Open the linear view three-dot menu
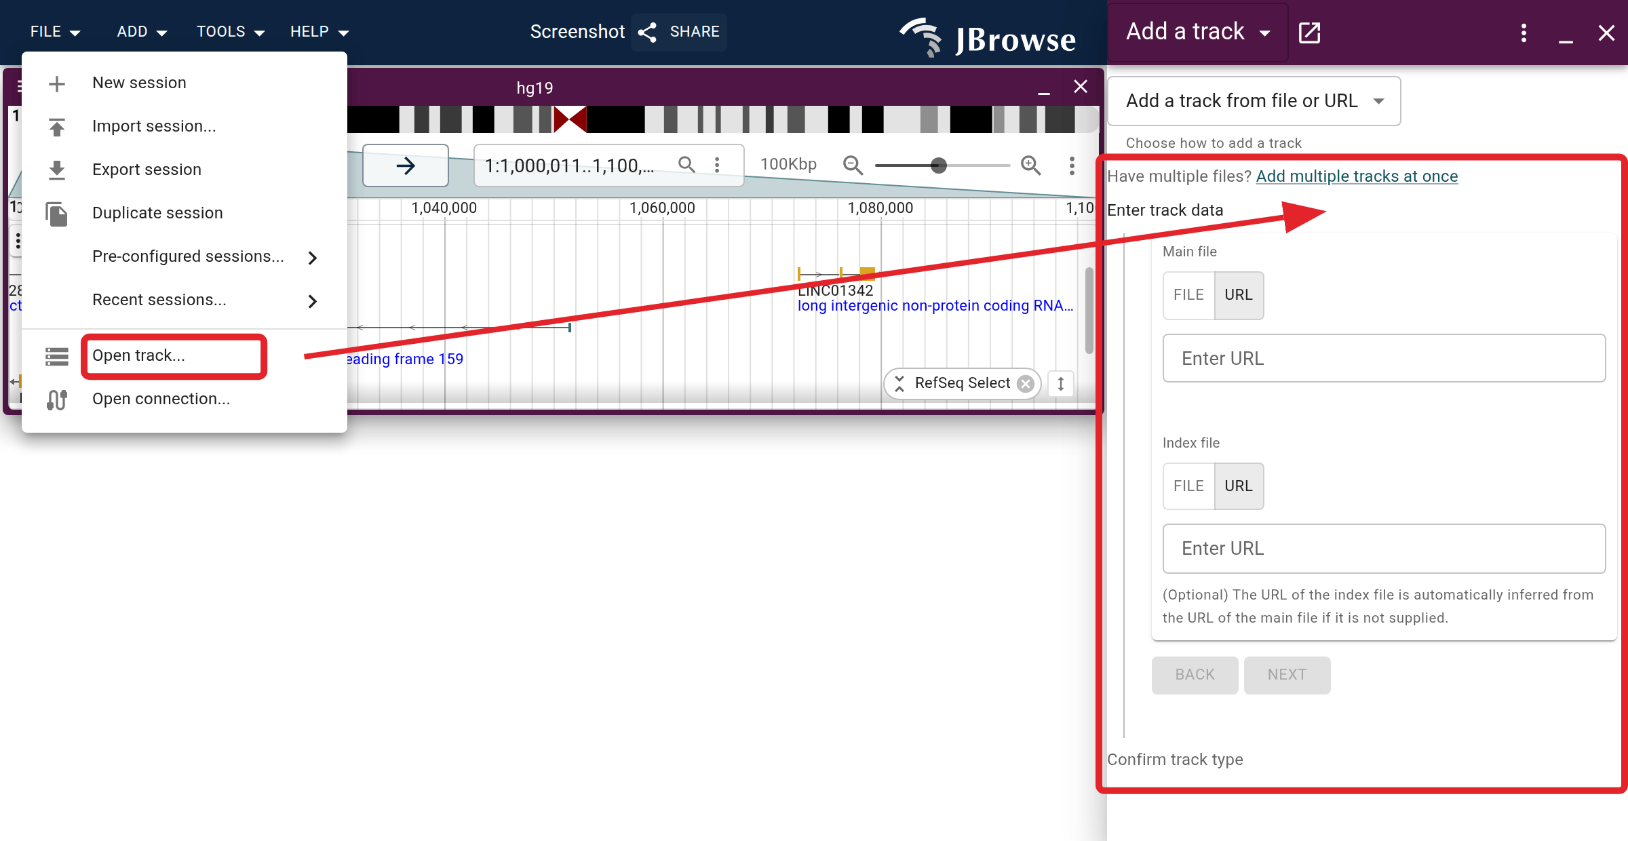The width and height of the screenshot is (1628, 841). 1072,165
